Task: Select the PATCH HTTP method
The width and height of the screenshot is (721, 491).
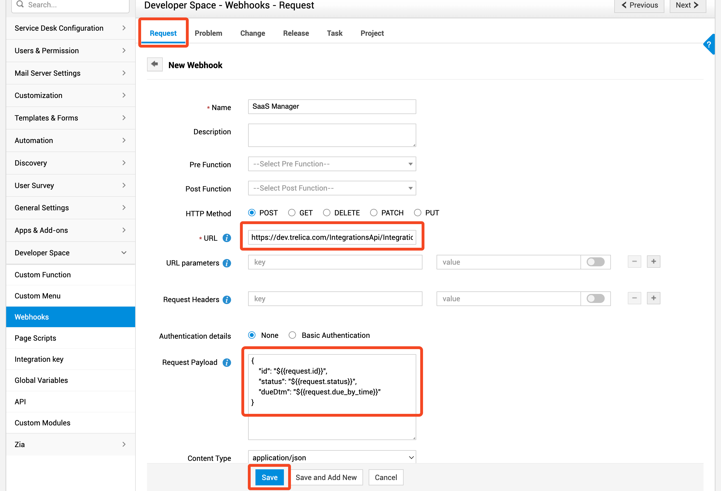Action: tap(374, 213)
